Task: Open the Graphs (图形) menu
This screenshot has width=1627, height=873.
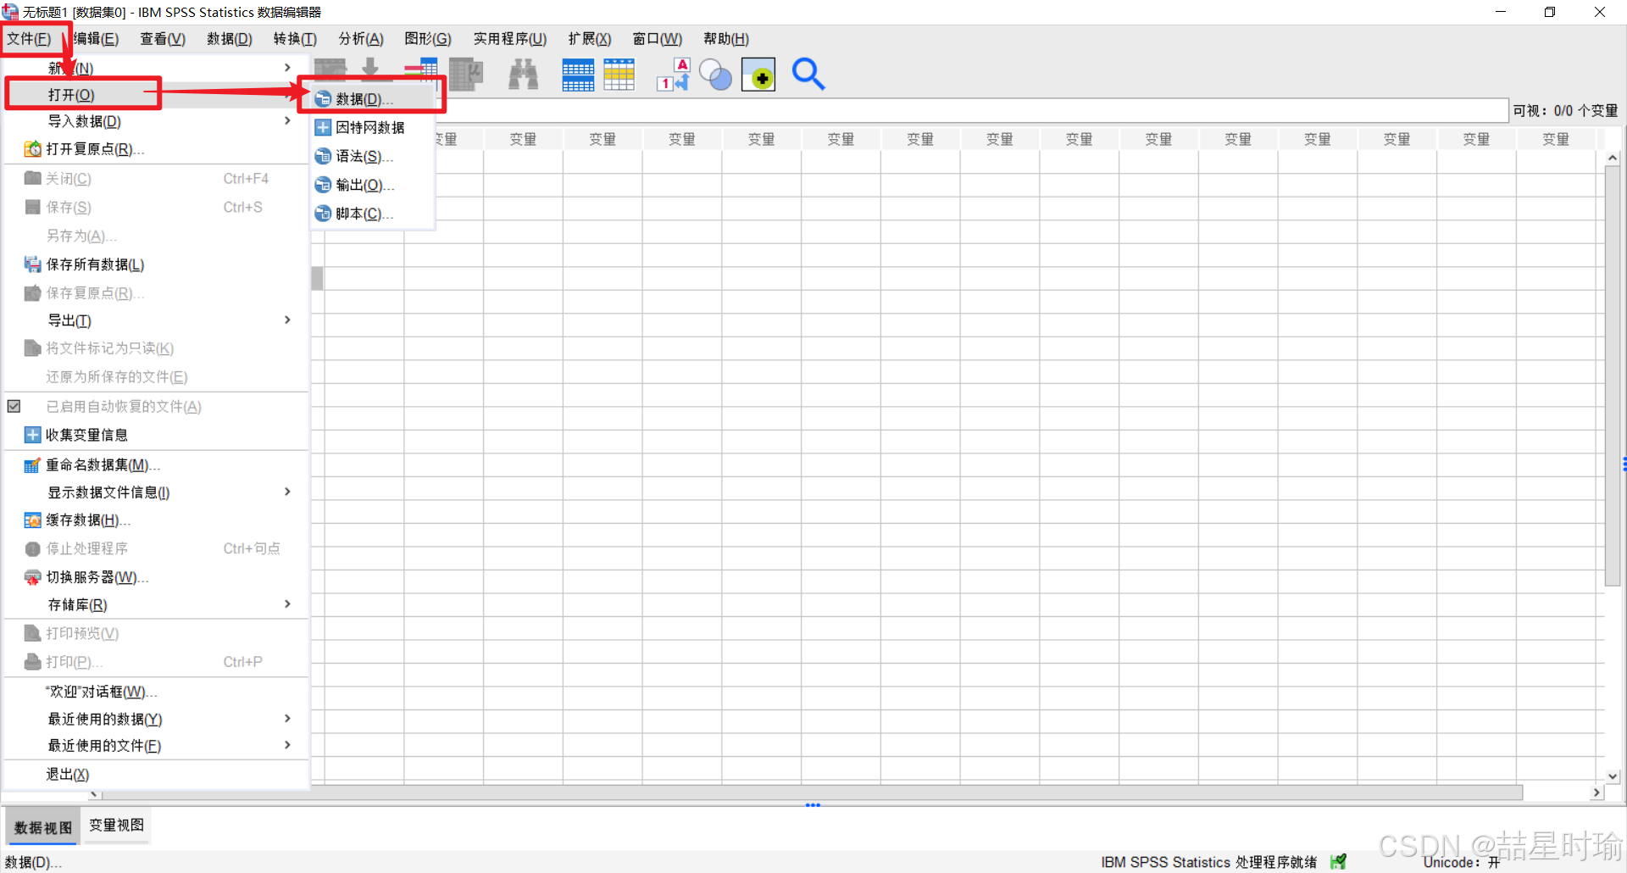Action: point(428,39)
